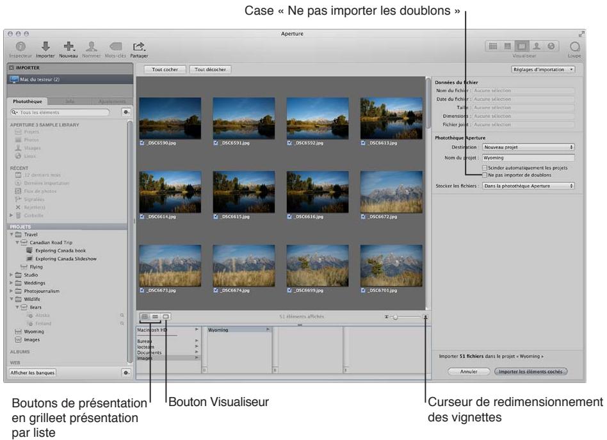Switch to the Info tab
The image size is (607, 440).
coord(70,101)
